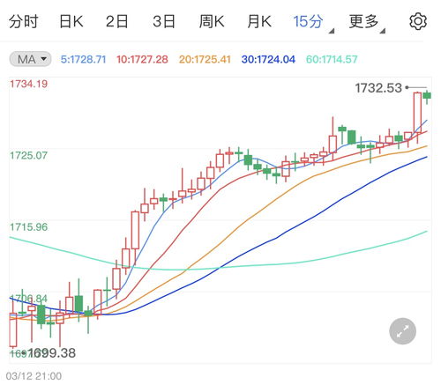Viewport: 441px width, 385px height.
Task: Switch to 分时 time-sharing tab
Action: click(24, 21)
